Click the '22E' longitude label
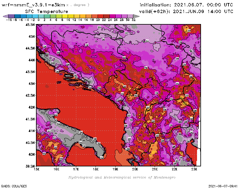 coord(174,169)
